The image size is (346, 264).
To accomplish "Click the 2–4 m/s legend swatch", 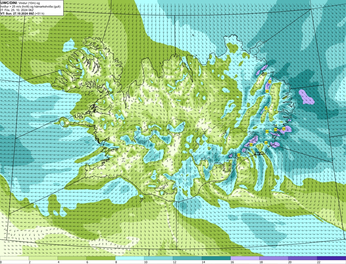I will point(43,258).
